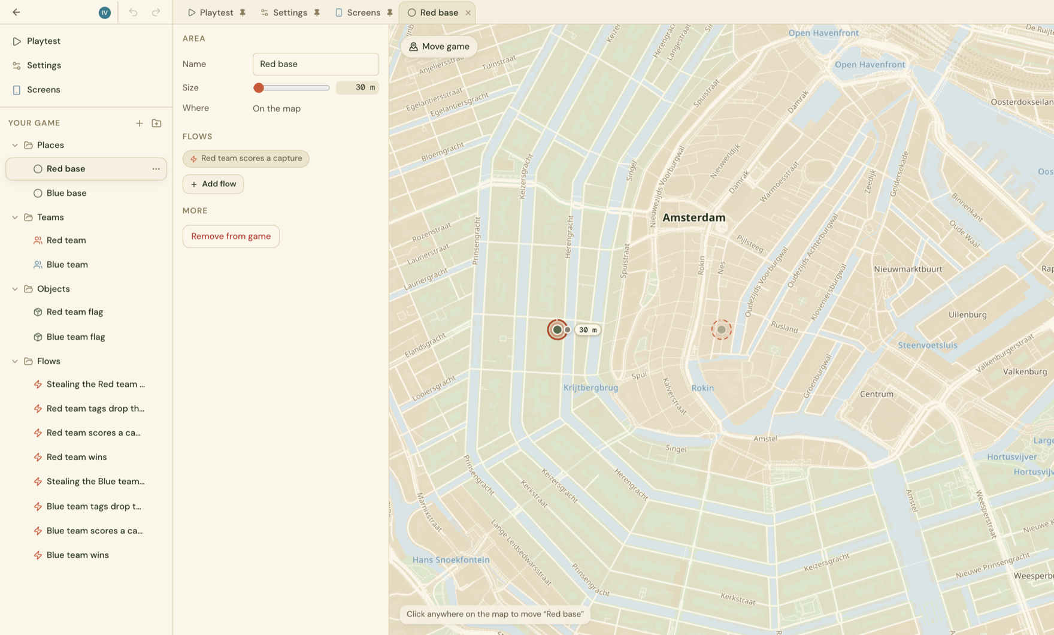Screen dimensions: 1054x635
Task: Open Red team scores a ca... flow in sidebar
Action: pyautogui.click(x=86, y=433)
